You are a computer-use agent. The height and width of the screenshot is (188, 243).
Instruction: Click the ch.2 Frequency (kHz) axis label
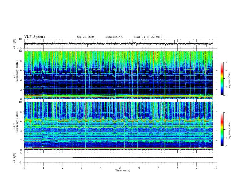pyautogui.click(x=16, y=122)
